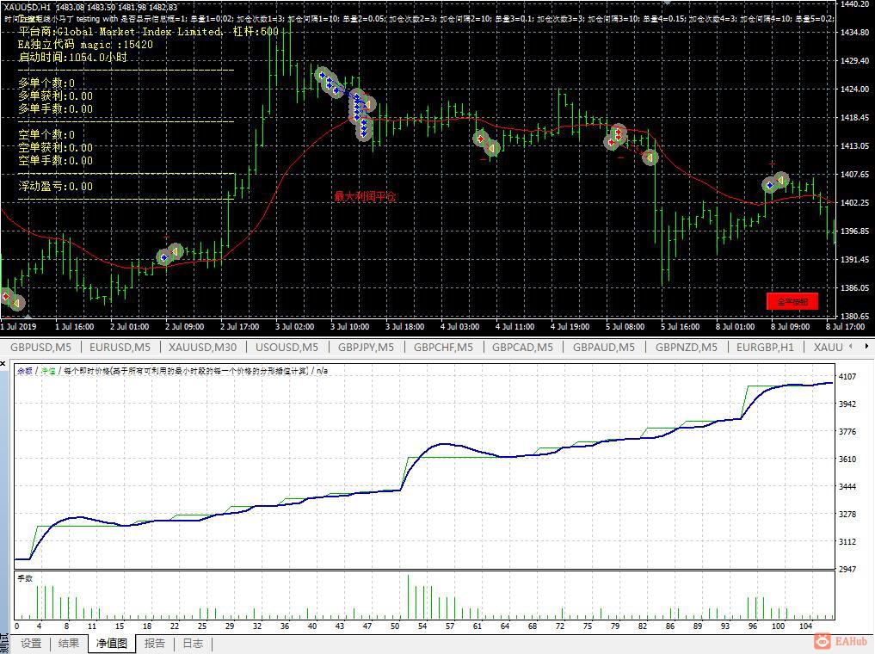This screenshot has width=875, height=654.
Task: Select the GBPNZD,M5 chart tab
Action: 687,347
